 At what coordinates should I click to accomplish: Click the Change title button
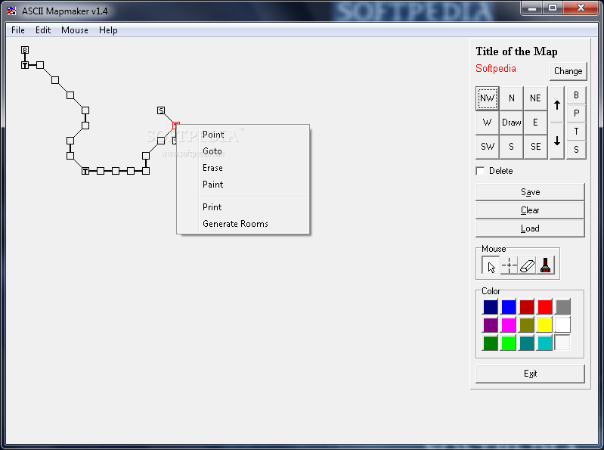click(568, 71)
